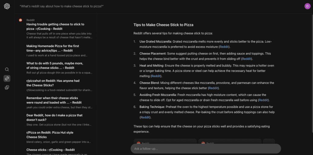
Task: Open 'Making Homemade Pizza for the first time' result
Action: coord(53,48)
